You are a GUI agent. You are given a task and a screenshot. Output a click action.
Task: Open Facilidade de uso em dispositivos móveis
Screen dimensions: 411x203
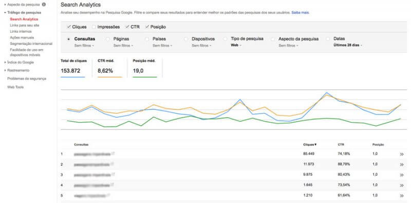coord(27,52)
